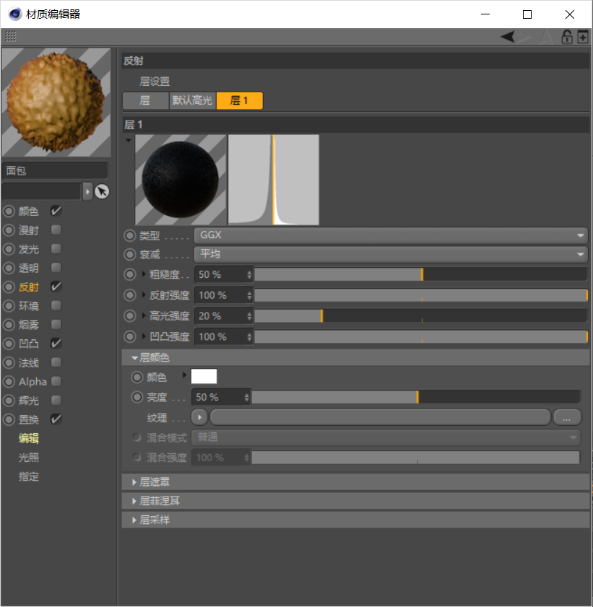Click the grip handle icon at top-left
Image resolution: width=593 pixels, height=607 pixels.
[x=11, y=36]
